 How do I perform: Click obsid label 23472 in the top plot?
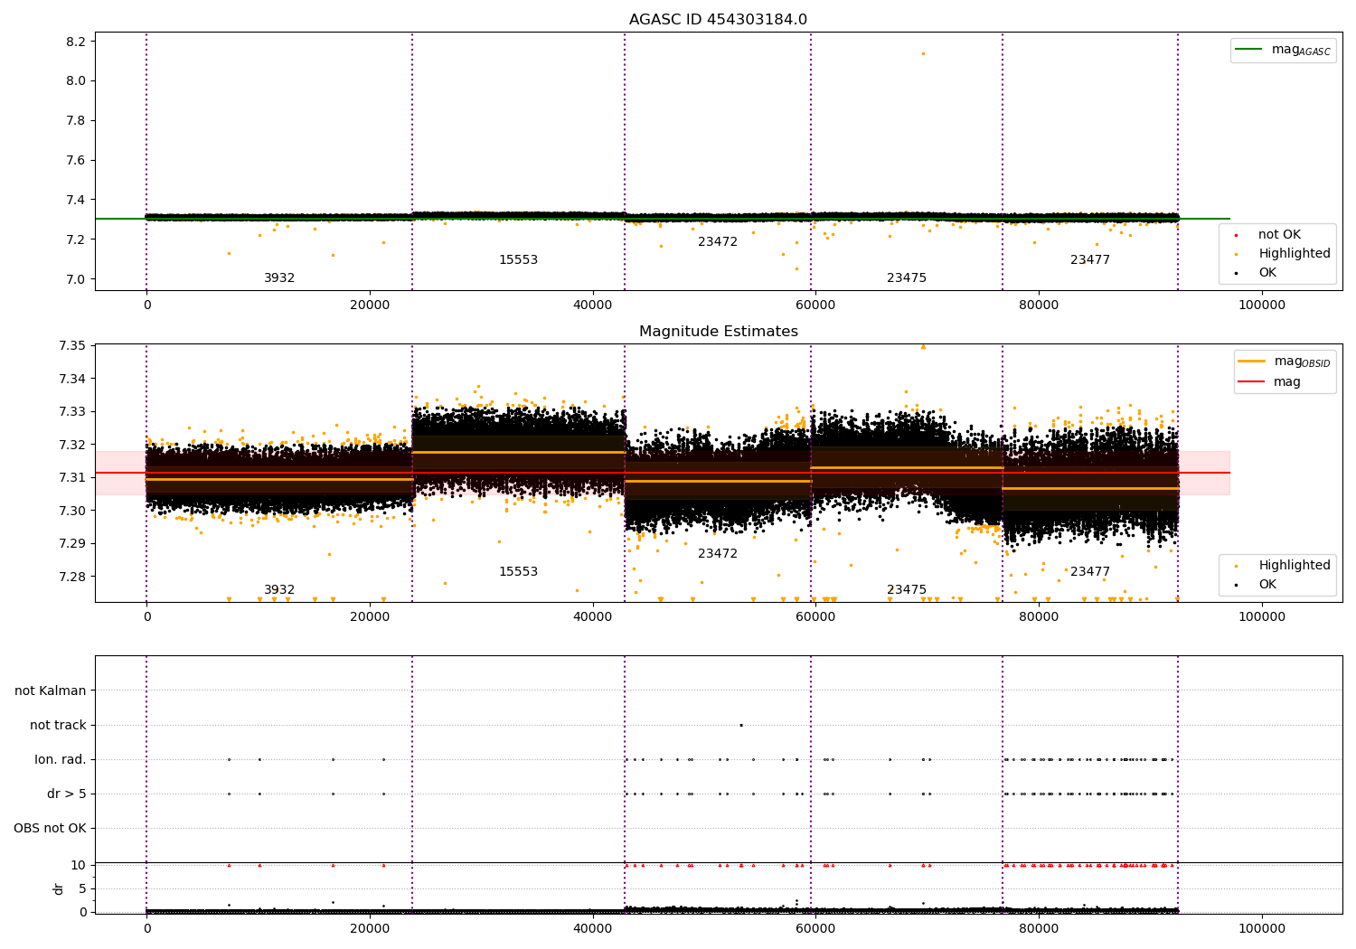(718, 242)
